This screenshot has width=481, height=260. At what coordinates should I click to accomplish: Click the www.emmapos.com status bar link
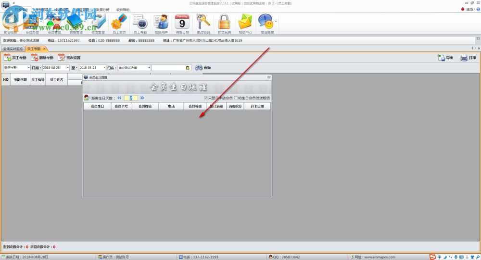point(380,257)
